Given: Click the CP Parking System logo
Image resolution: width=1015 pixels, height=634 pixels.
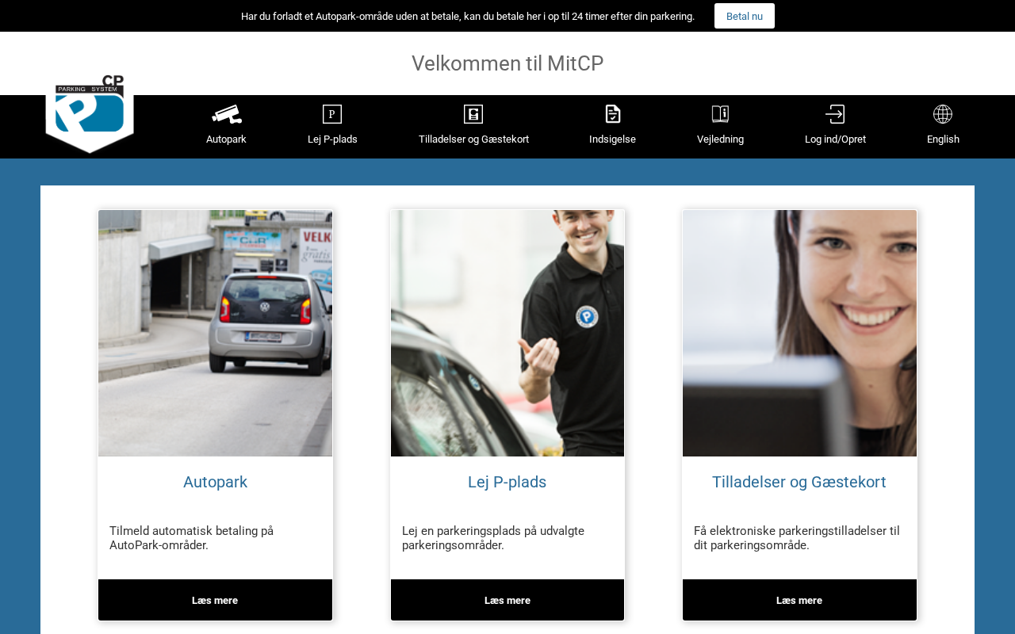Looking at the screenshot, I should [x=90, y=113].
